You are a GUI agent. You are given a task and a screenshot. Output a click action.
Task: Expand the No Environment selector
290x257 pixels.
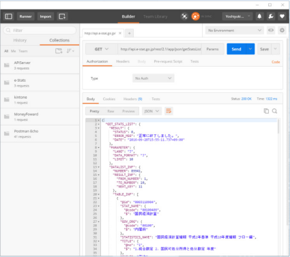pos(235,30)
